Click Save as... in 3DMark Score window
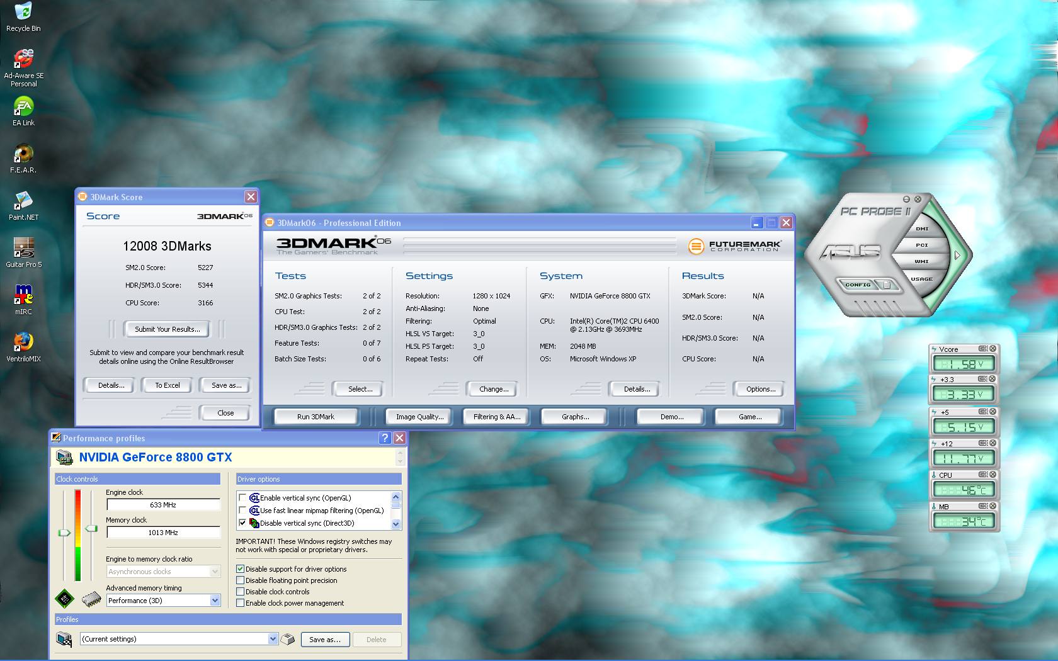The width and height of the screenshot is (1058, 661). click(x=226, y=385)
